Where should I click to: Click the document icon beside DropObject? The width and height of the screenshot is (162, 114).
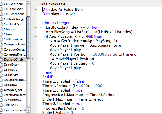1,90
